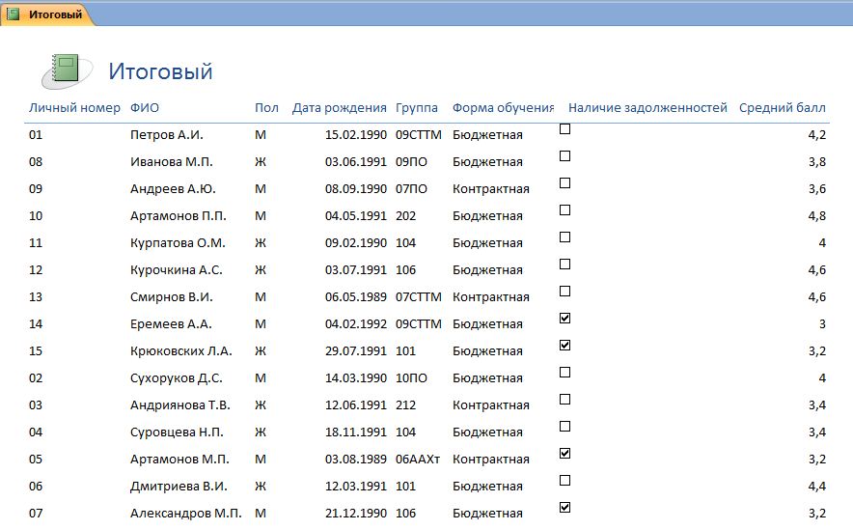This screenshot has width=853, height=530.
Task: Click the Группа column header
Action: point(417,108)
